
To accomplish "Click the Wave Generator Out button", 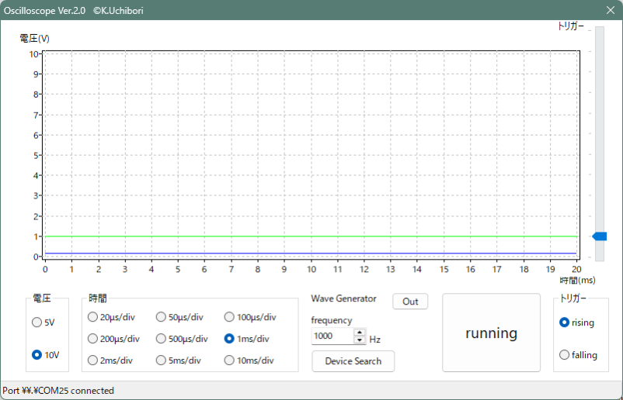I will 410,302.
